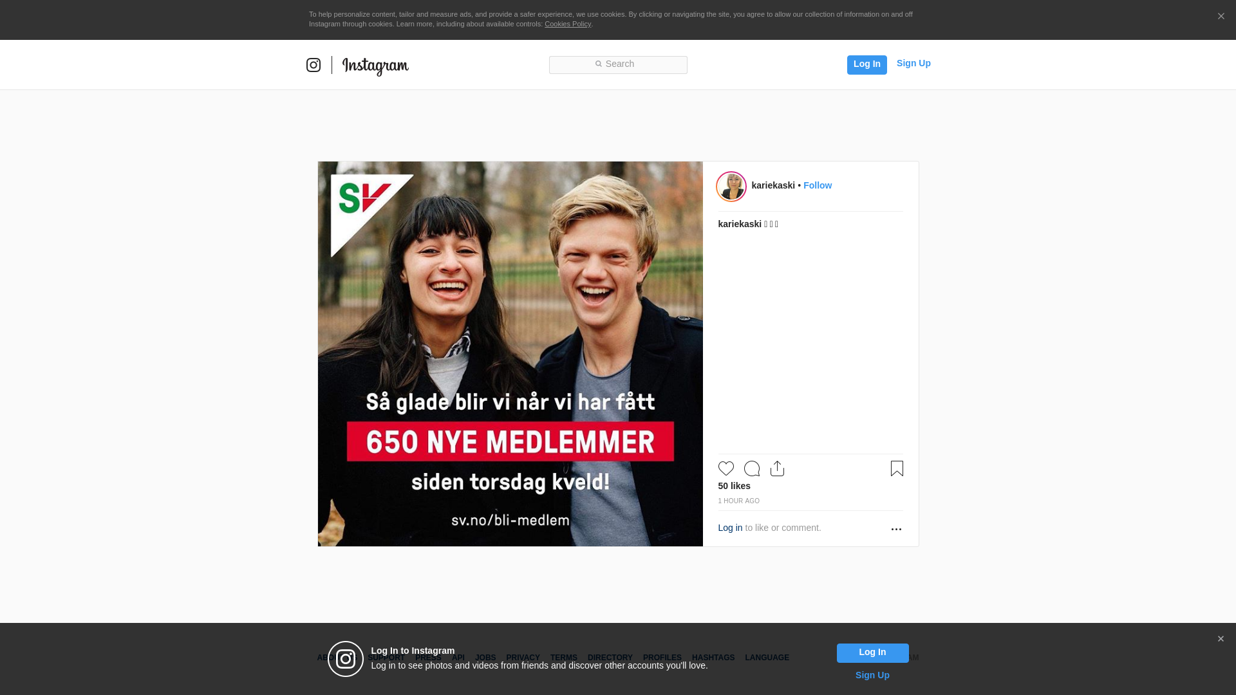This screenshot has width=1236, height=695.
Task: Open the three-dot more options menu
Action: pos(896,529)
